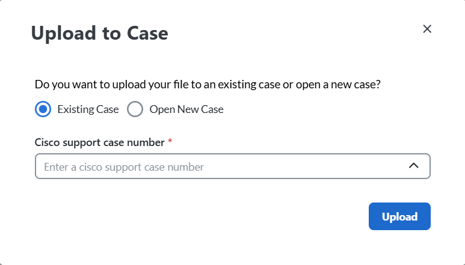This screenshot has height=265, width=465.
Task: Click the red required asterisk marker
Action: [170, 142]
